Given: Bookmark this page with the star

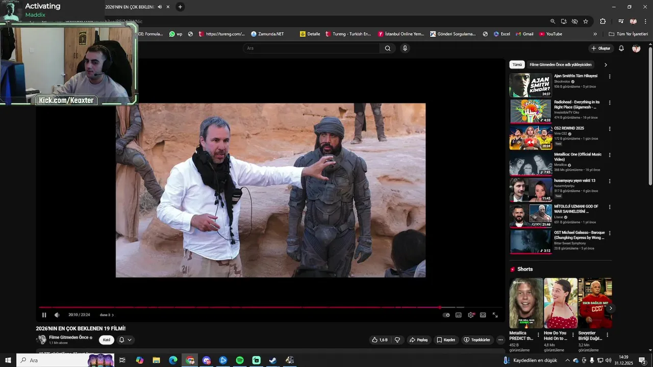Looking at the screenshot, I should click(586, 21).
